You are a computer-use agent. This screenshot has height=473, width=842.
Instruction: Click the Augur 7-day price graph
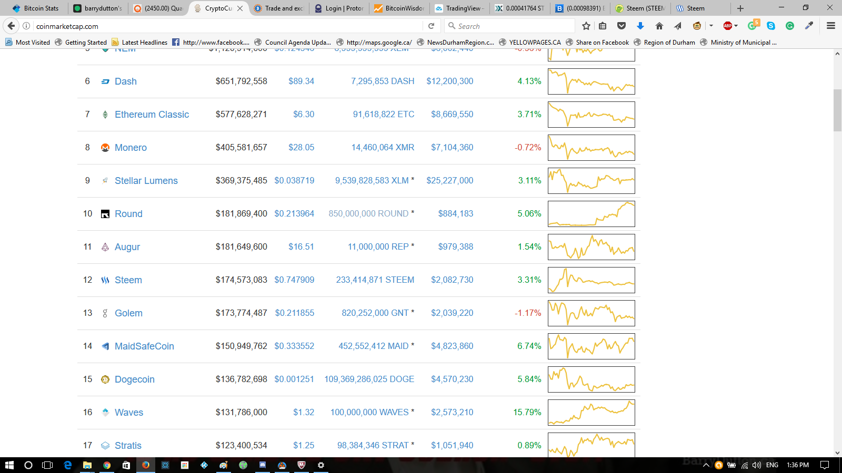click(592, 247)
